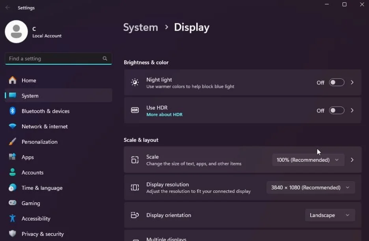
Task: Open Apps section
Action: point(58,157)
